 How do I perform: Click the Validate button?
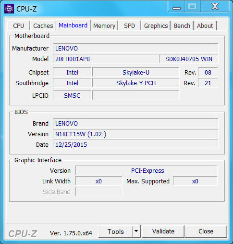coord(163,231)
